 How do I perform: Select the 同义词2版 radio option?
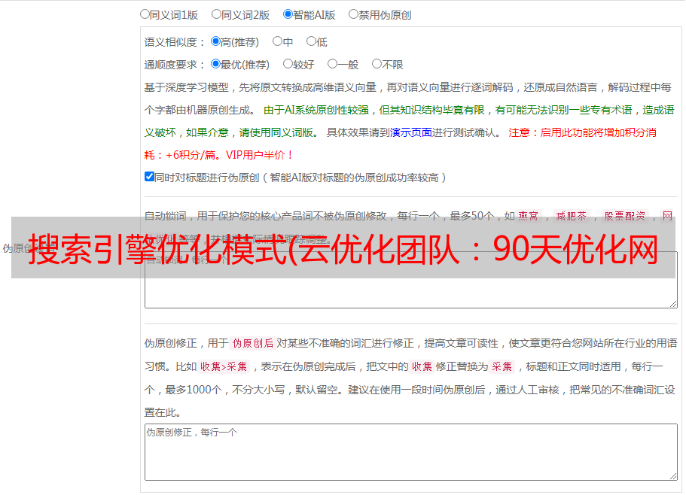click(216, 14)
